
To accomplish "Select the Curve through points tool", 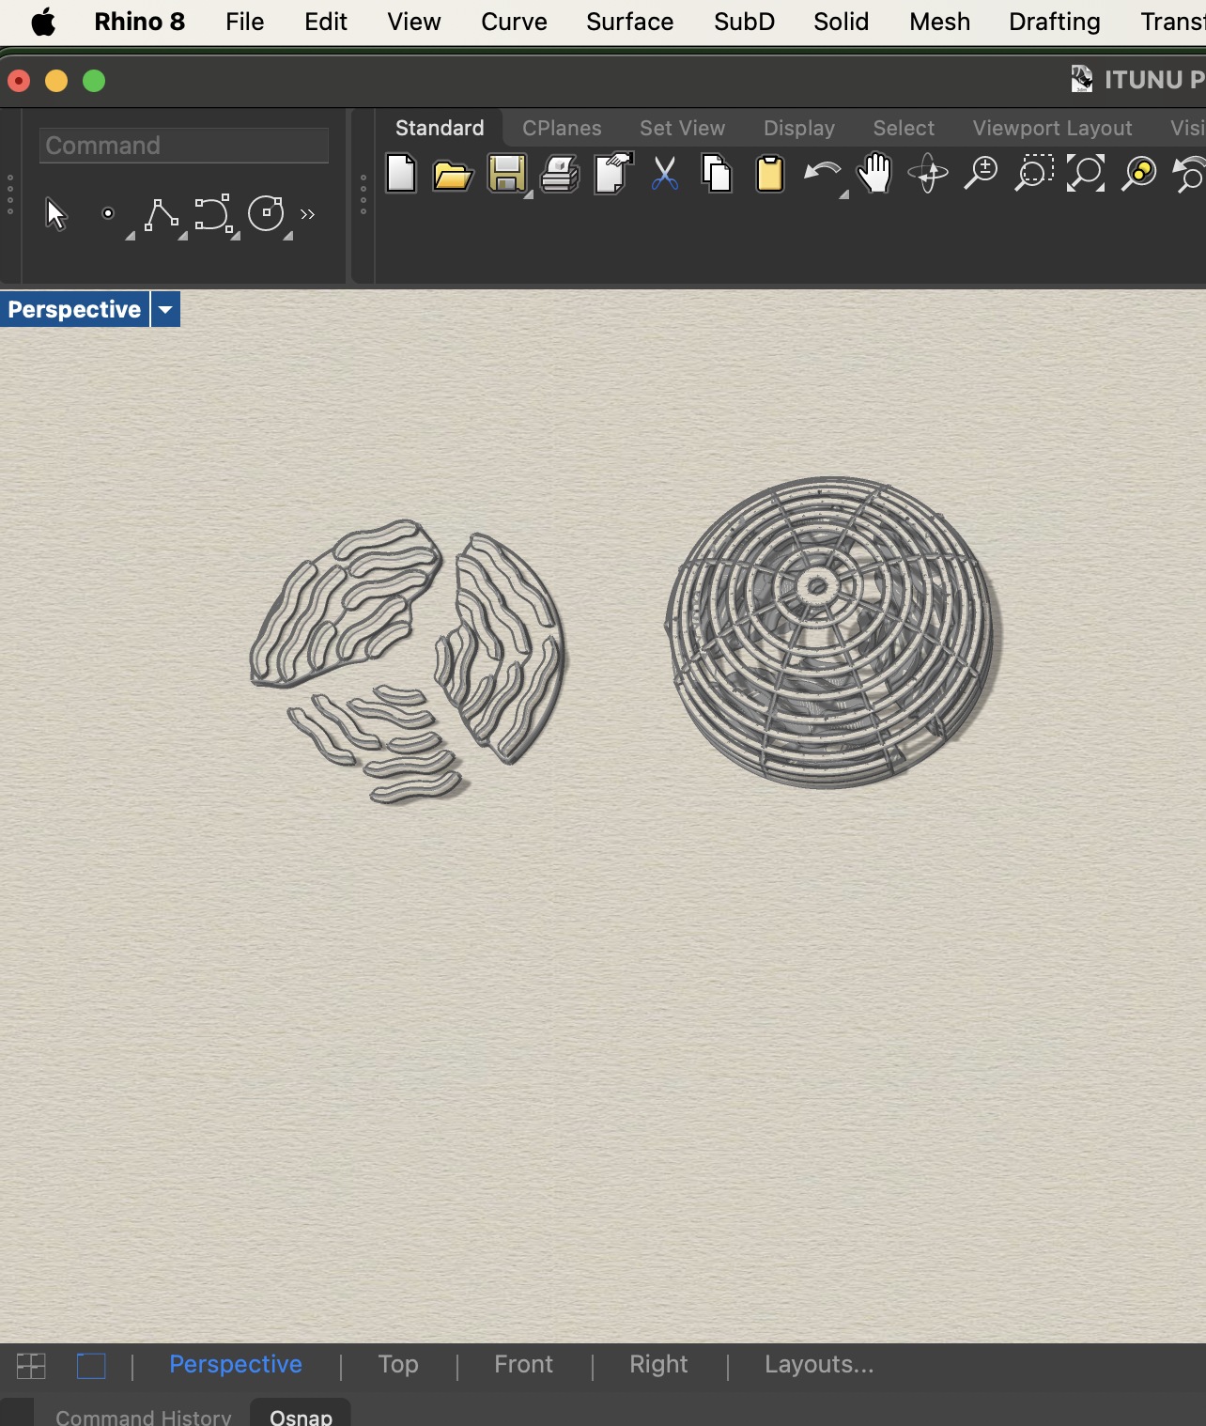I will click(x=214, y=214).
